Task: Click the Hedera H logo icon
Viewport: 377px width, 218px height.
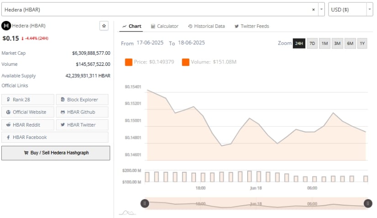Action: tap(6, 26)
